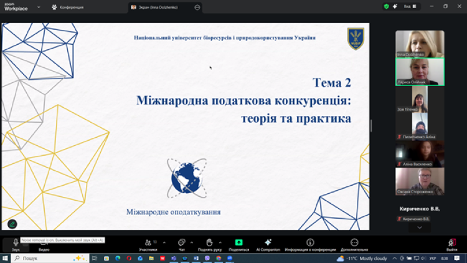The width and height of the screenshot is (467, 263).
Task: Open Viber from the taskbar
Action: 207,258
